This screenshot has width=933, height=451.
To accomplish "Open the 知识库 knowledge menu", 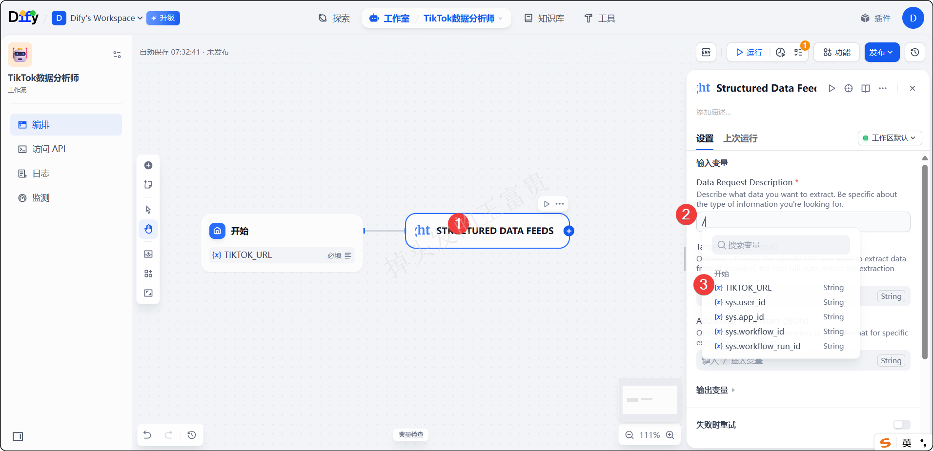I will (x=544, y=18).
